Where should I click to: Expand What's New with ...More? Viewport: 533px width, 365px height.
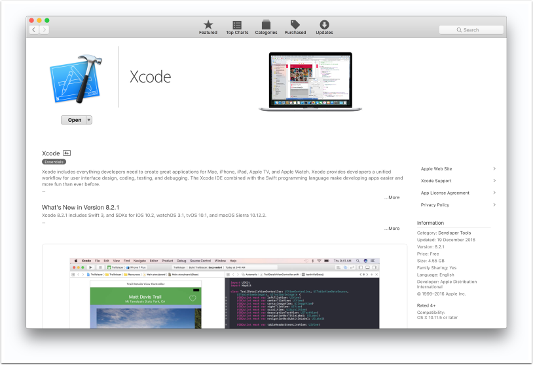pos(392,229)
